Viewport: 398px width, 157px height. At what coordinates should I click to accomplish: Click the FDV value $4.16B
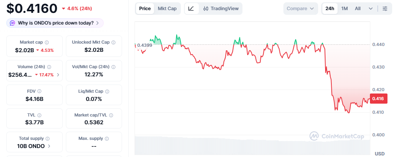pos(35,99)
